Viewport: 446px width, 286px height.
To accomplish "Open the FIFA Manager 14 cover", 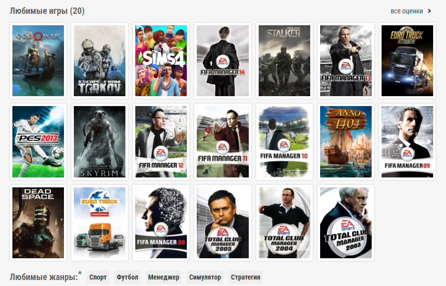I will [x=223, y=60].
